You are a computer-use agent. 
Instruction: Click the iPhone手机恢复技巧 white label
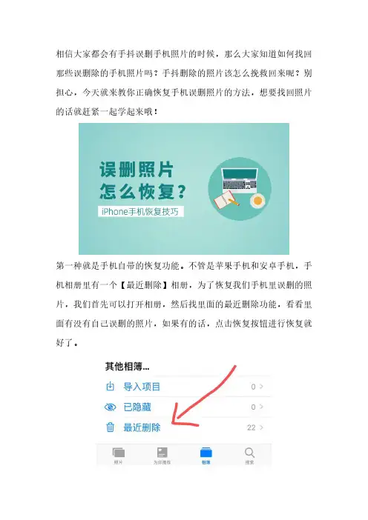pos(140,212)
